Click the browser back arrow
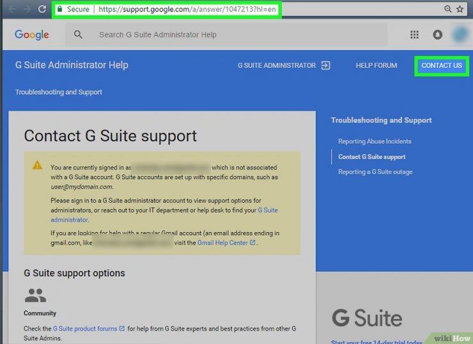This screenshot has width=473, height=344. click(12, 10)
